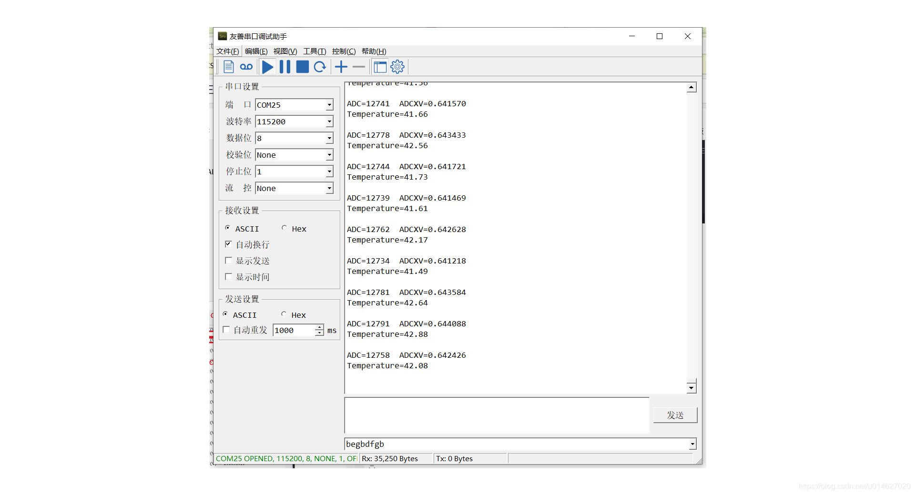This screenshot has width=915, height=495.
Task: Open the stop bits 停止位 dropdown
Action: [329, 172]
